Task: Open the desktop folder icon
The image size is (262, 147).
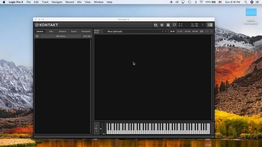Action: pyautogui.click(x=251, y=12)
